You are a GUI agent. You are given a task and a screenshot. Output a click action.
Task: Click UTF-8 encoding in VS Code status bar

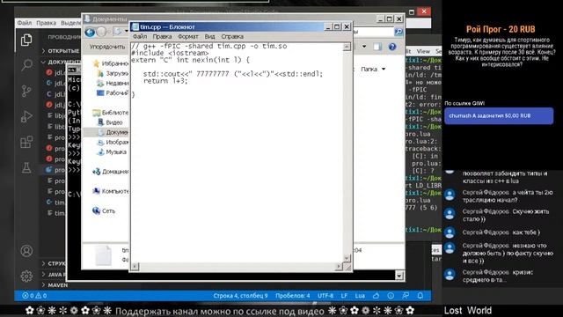[x=325, y=296]
